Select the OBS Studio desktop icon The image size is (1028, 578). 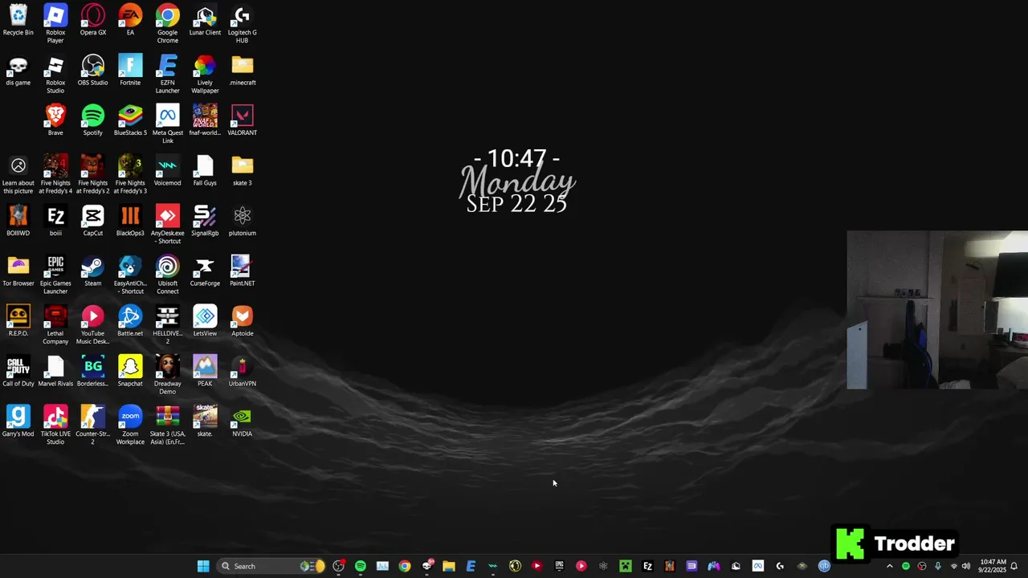coord(92,71)
